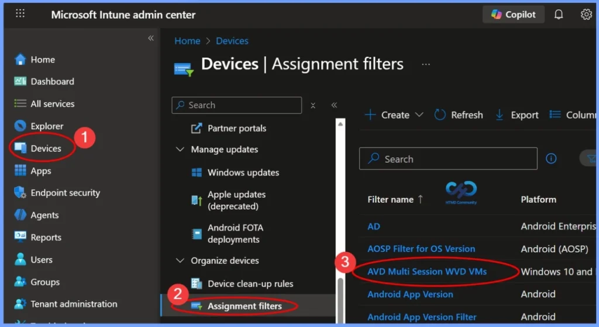Collapse the Manage updates section

click(x=180, y=149)
